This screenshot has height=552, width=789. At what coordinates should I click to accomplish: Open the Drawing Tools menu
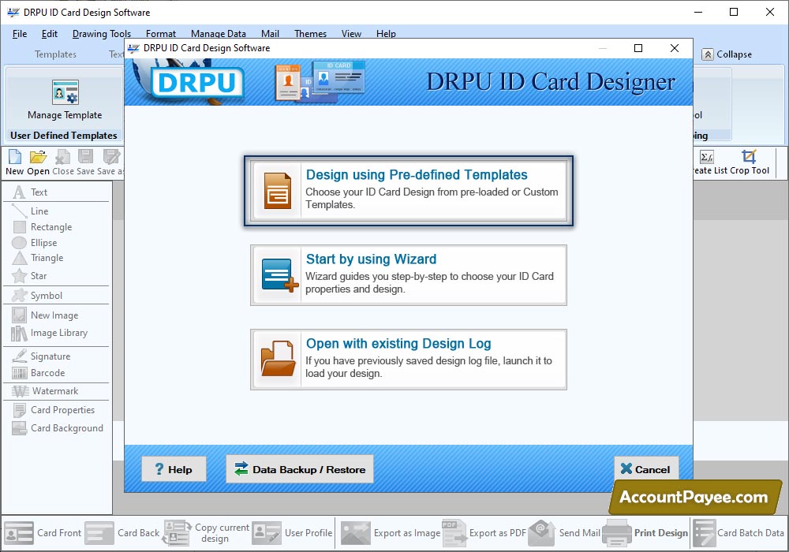point(102,34)
